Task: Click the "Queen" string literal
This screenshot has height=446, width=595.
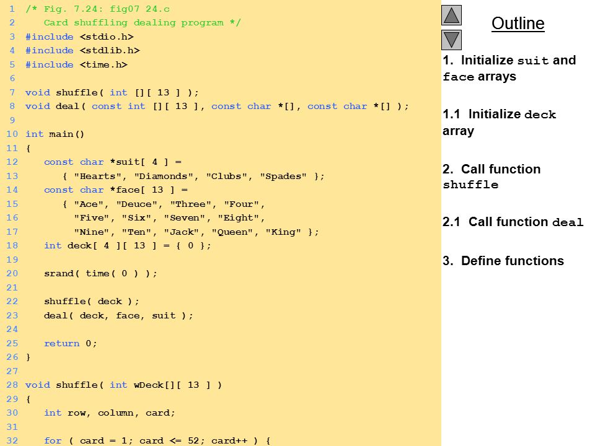Action: tap(232, 232)
